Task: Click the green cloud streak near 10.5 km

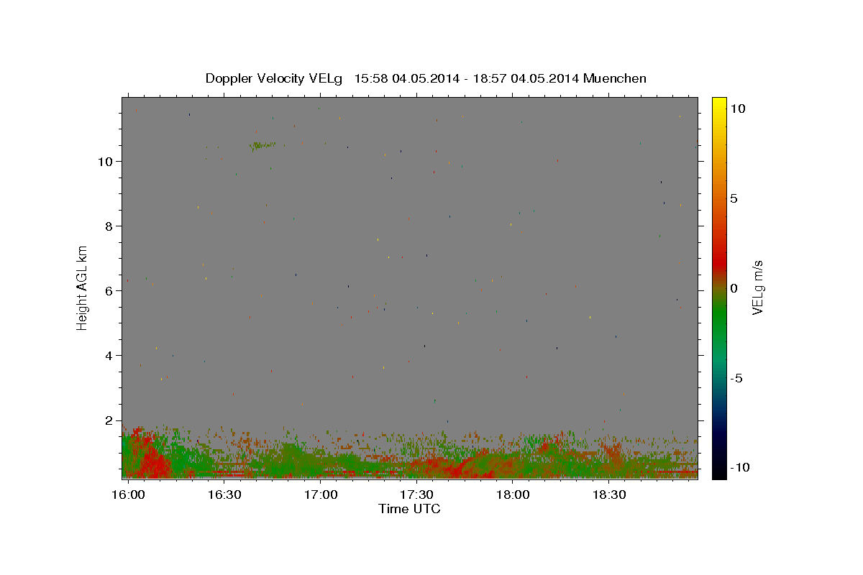Action: pos(262,146)
